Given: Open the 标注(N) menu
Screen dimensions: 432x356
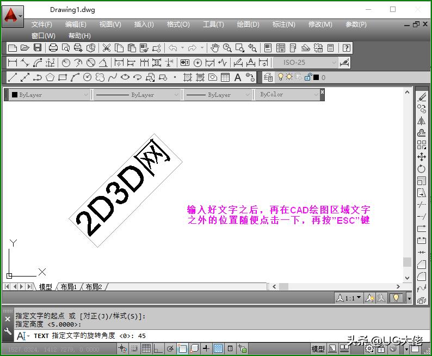Looking at the screenshot, I should pos(284,24).
